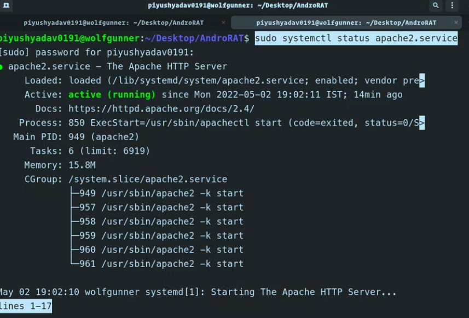469x318 pixels.
Task: Click the truncation marker on Process line
Action: click(x=422, y=123)
